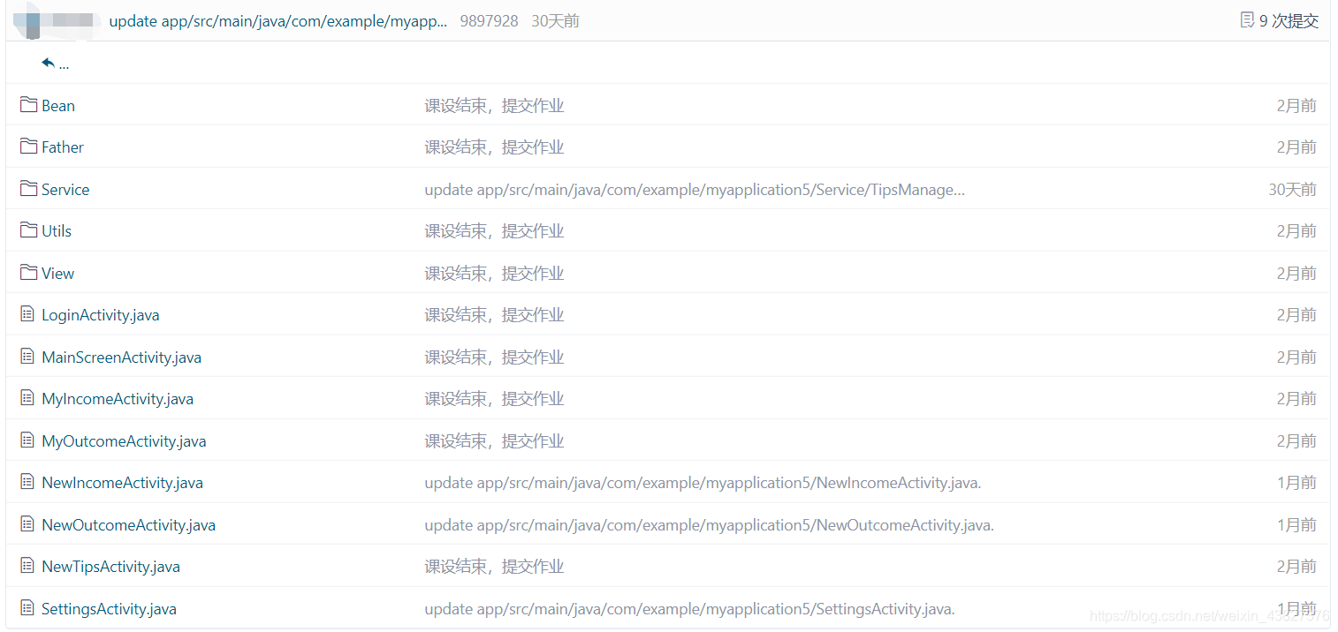Click the file icon beside SettingsActivity.java
This screenshot has height=632, width=1338.
coord(27,608)
